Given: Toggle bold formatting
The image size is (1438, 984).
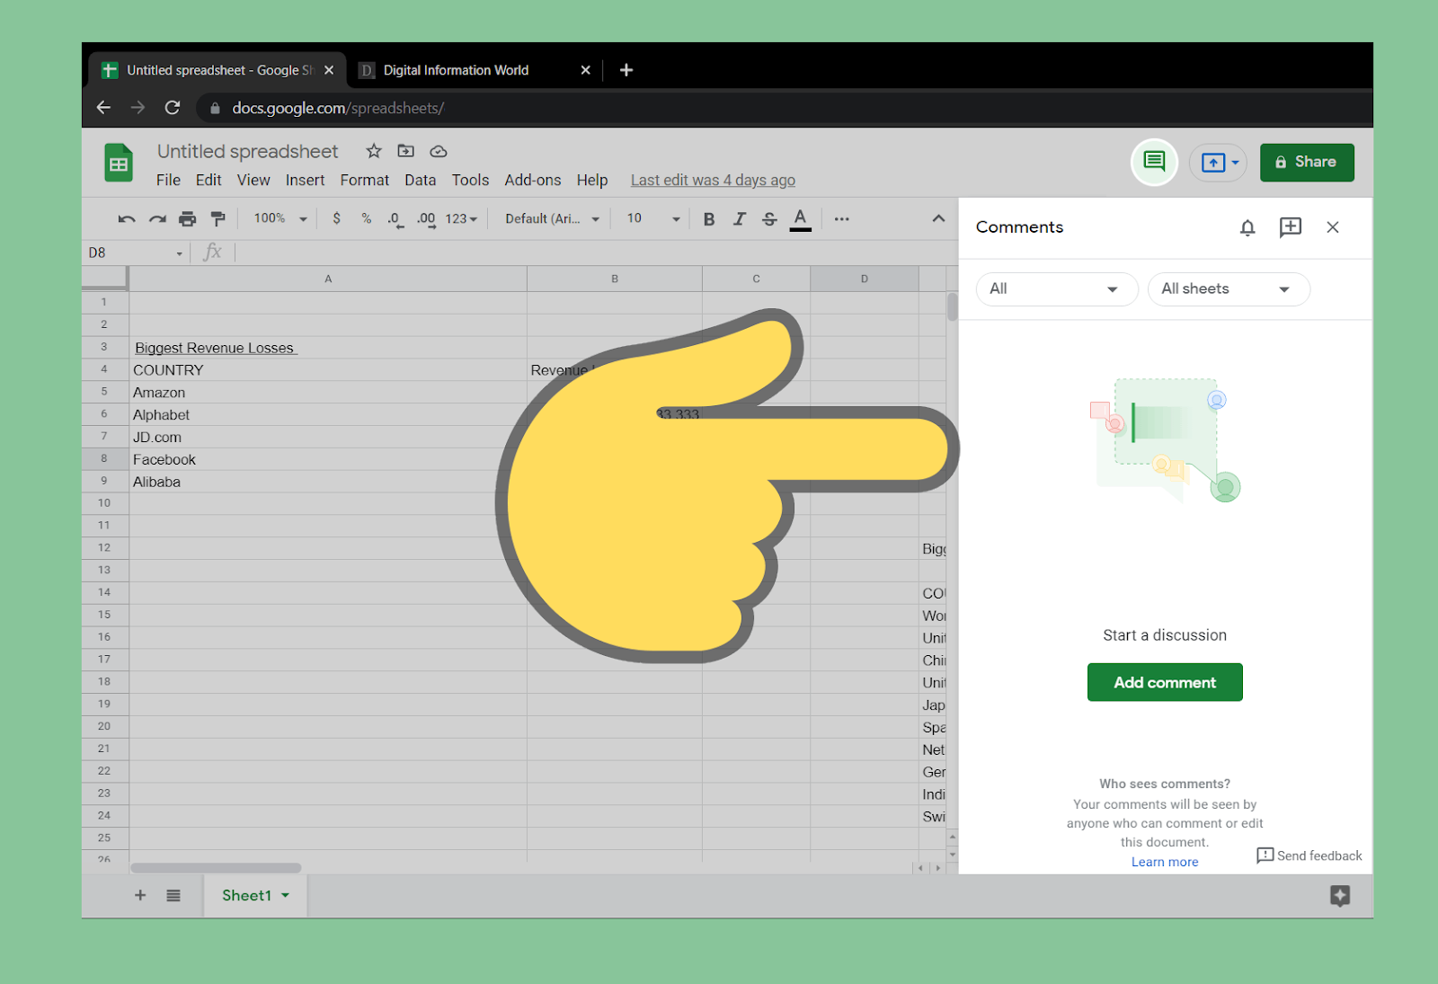Looking at the screenshot, I should [709, 218].
